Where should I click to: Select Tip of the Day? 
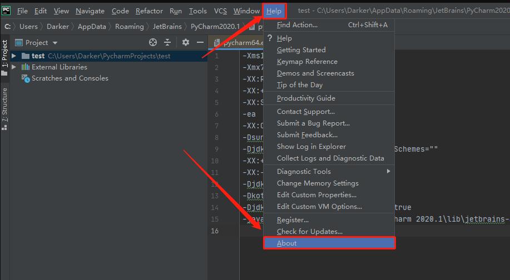point(329,85)
